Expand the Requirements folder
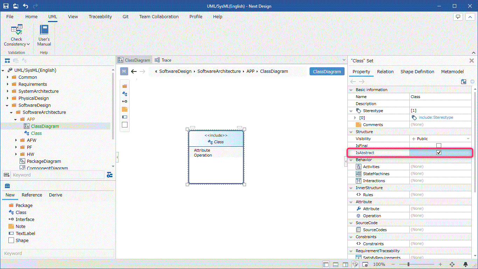The height and width of the screenshot is (269, 478). pos(7,84)
